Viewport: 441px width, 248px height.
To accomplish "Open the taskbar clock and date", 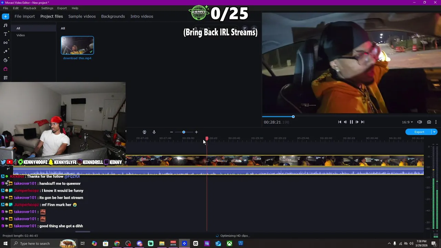I will click(x=421, y=244).
